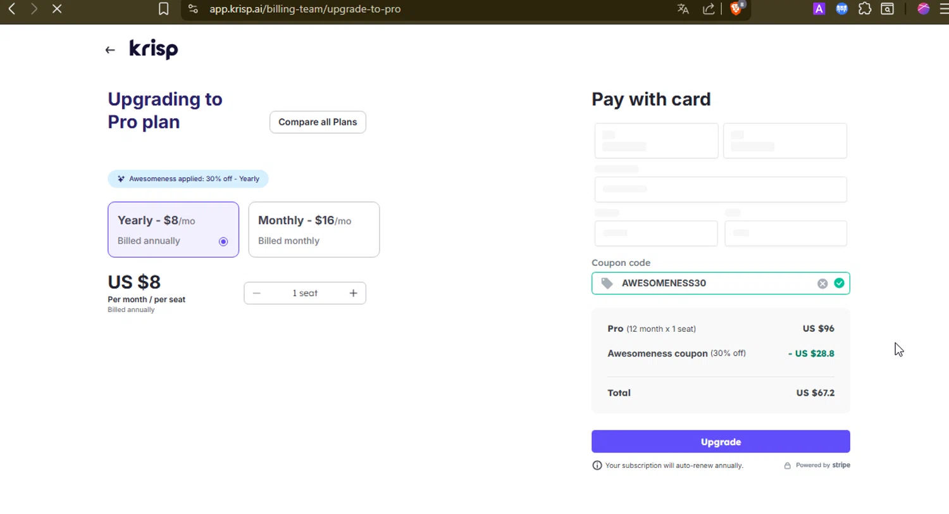Select the Yearly $8/mo plan

[x=173, y=230]
